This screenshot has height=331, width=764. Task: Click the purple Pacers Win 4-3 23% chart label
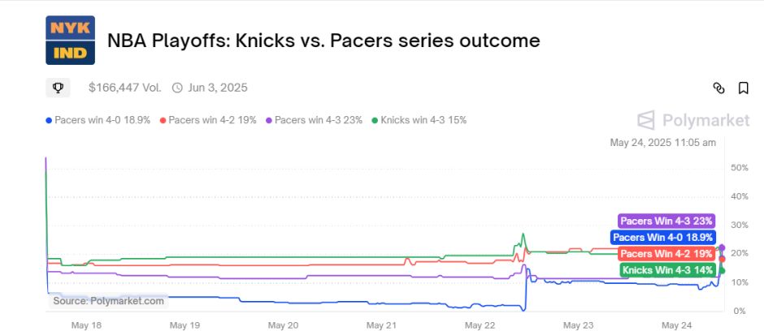666,221
